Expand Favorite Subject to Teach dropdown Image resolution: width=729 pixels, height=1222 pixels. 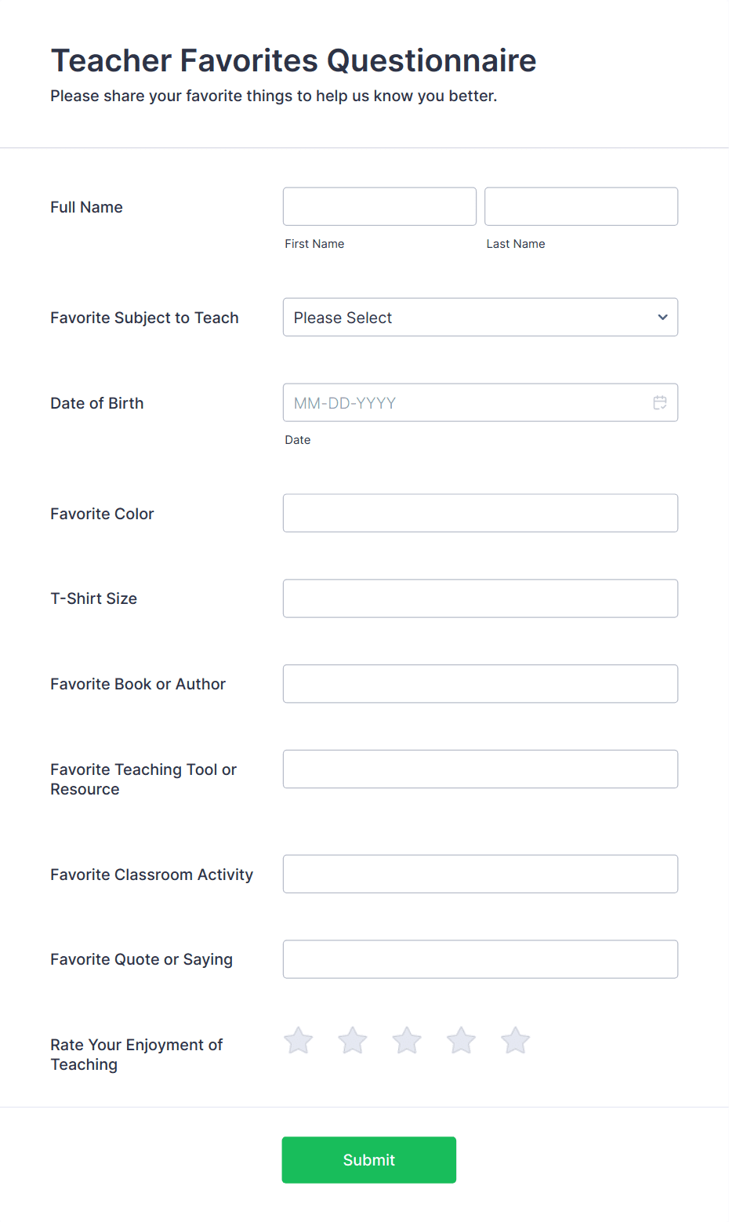[x=481, y=317]
